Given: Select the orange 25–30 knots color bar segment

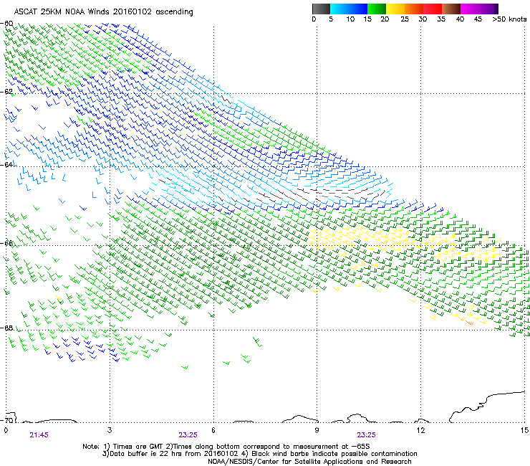Looking at the screenshot, I should [x=414, y=9].
